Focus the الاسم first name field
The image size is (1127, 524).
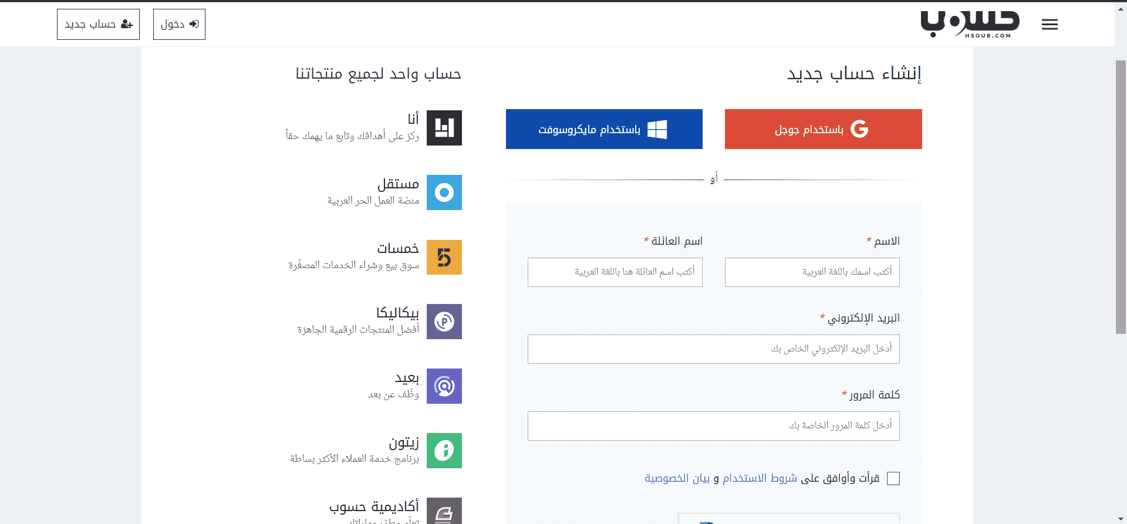click(812, 272)
